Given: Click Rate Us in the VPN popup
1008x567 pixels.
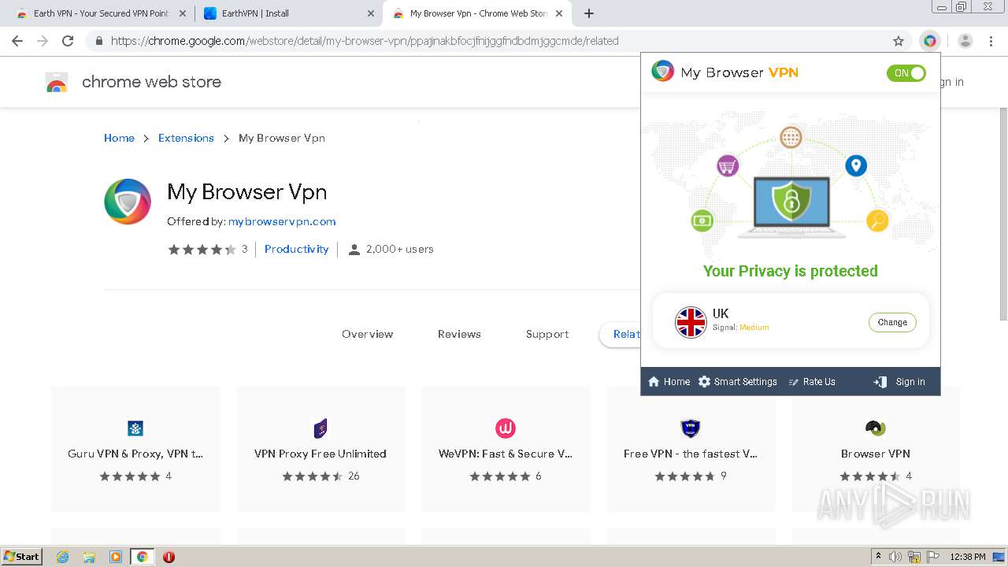Looking at the screenshot, I should pos(812,382).
